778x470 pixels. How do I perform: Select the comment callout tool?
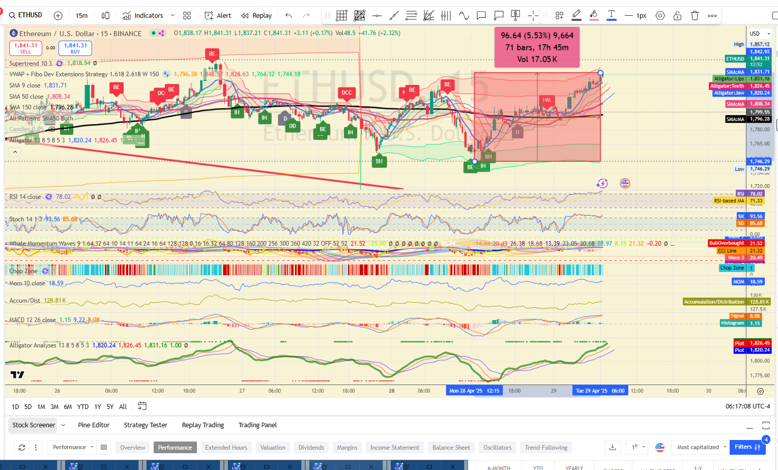point(481,16)
